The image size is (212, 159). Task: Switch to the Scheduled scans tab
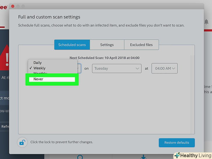pos(72,45)
